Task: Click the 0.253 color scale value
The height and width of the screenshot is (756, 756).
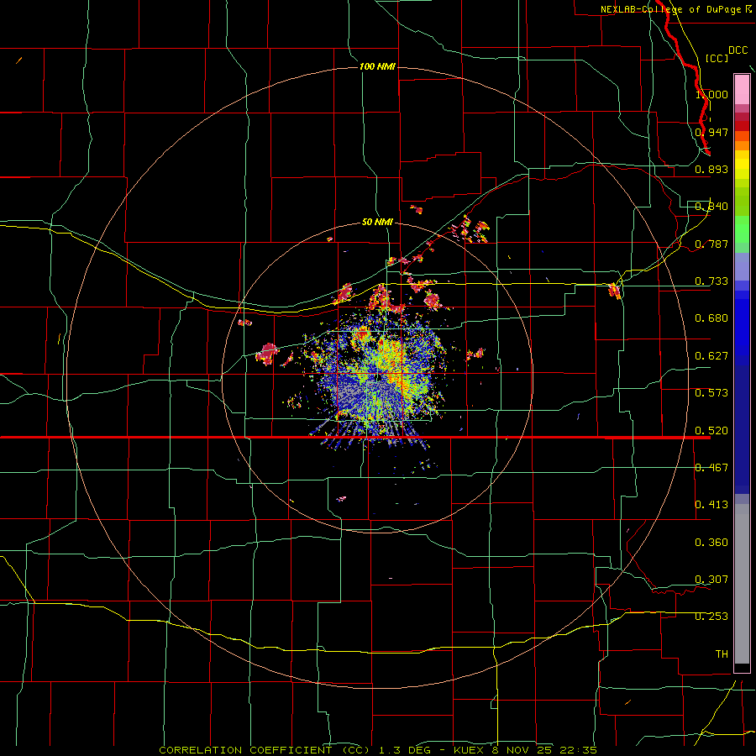Action: [x=711, y=617]
